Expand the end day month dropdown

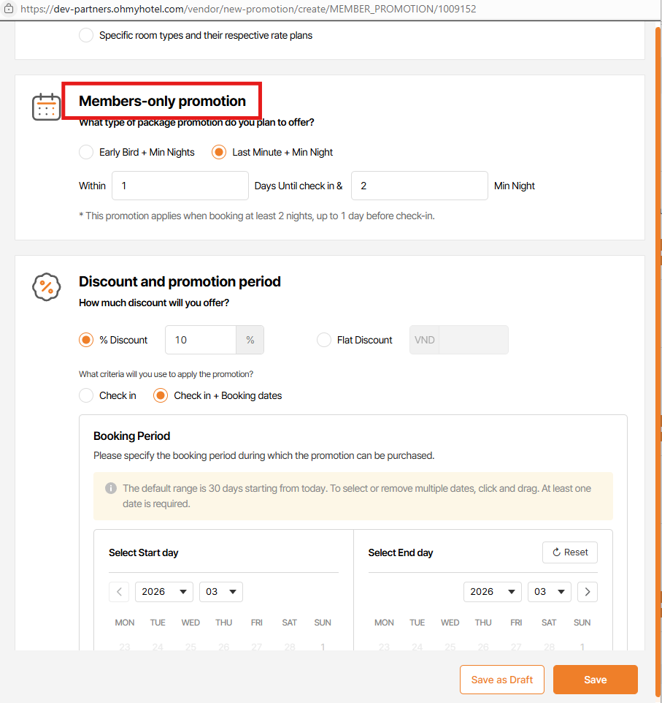click(549, 591)
